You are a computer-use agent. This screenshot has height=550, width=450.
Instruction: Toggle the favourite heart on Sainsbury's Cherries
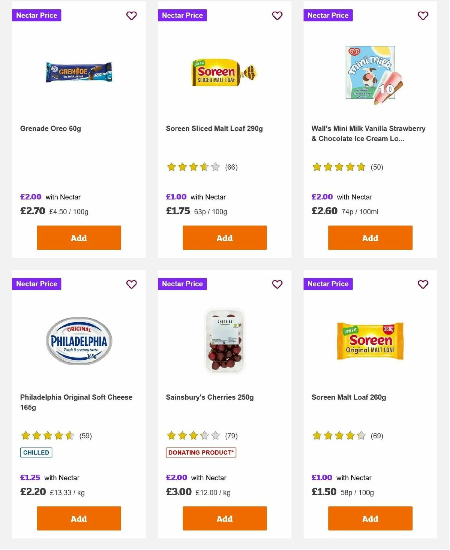coord(277,284)
